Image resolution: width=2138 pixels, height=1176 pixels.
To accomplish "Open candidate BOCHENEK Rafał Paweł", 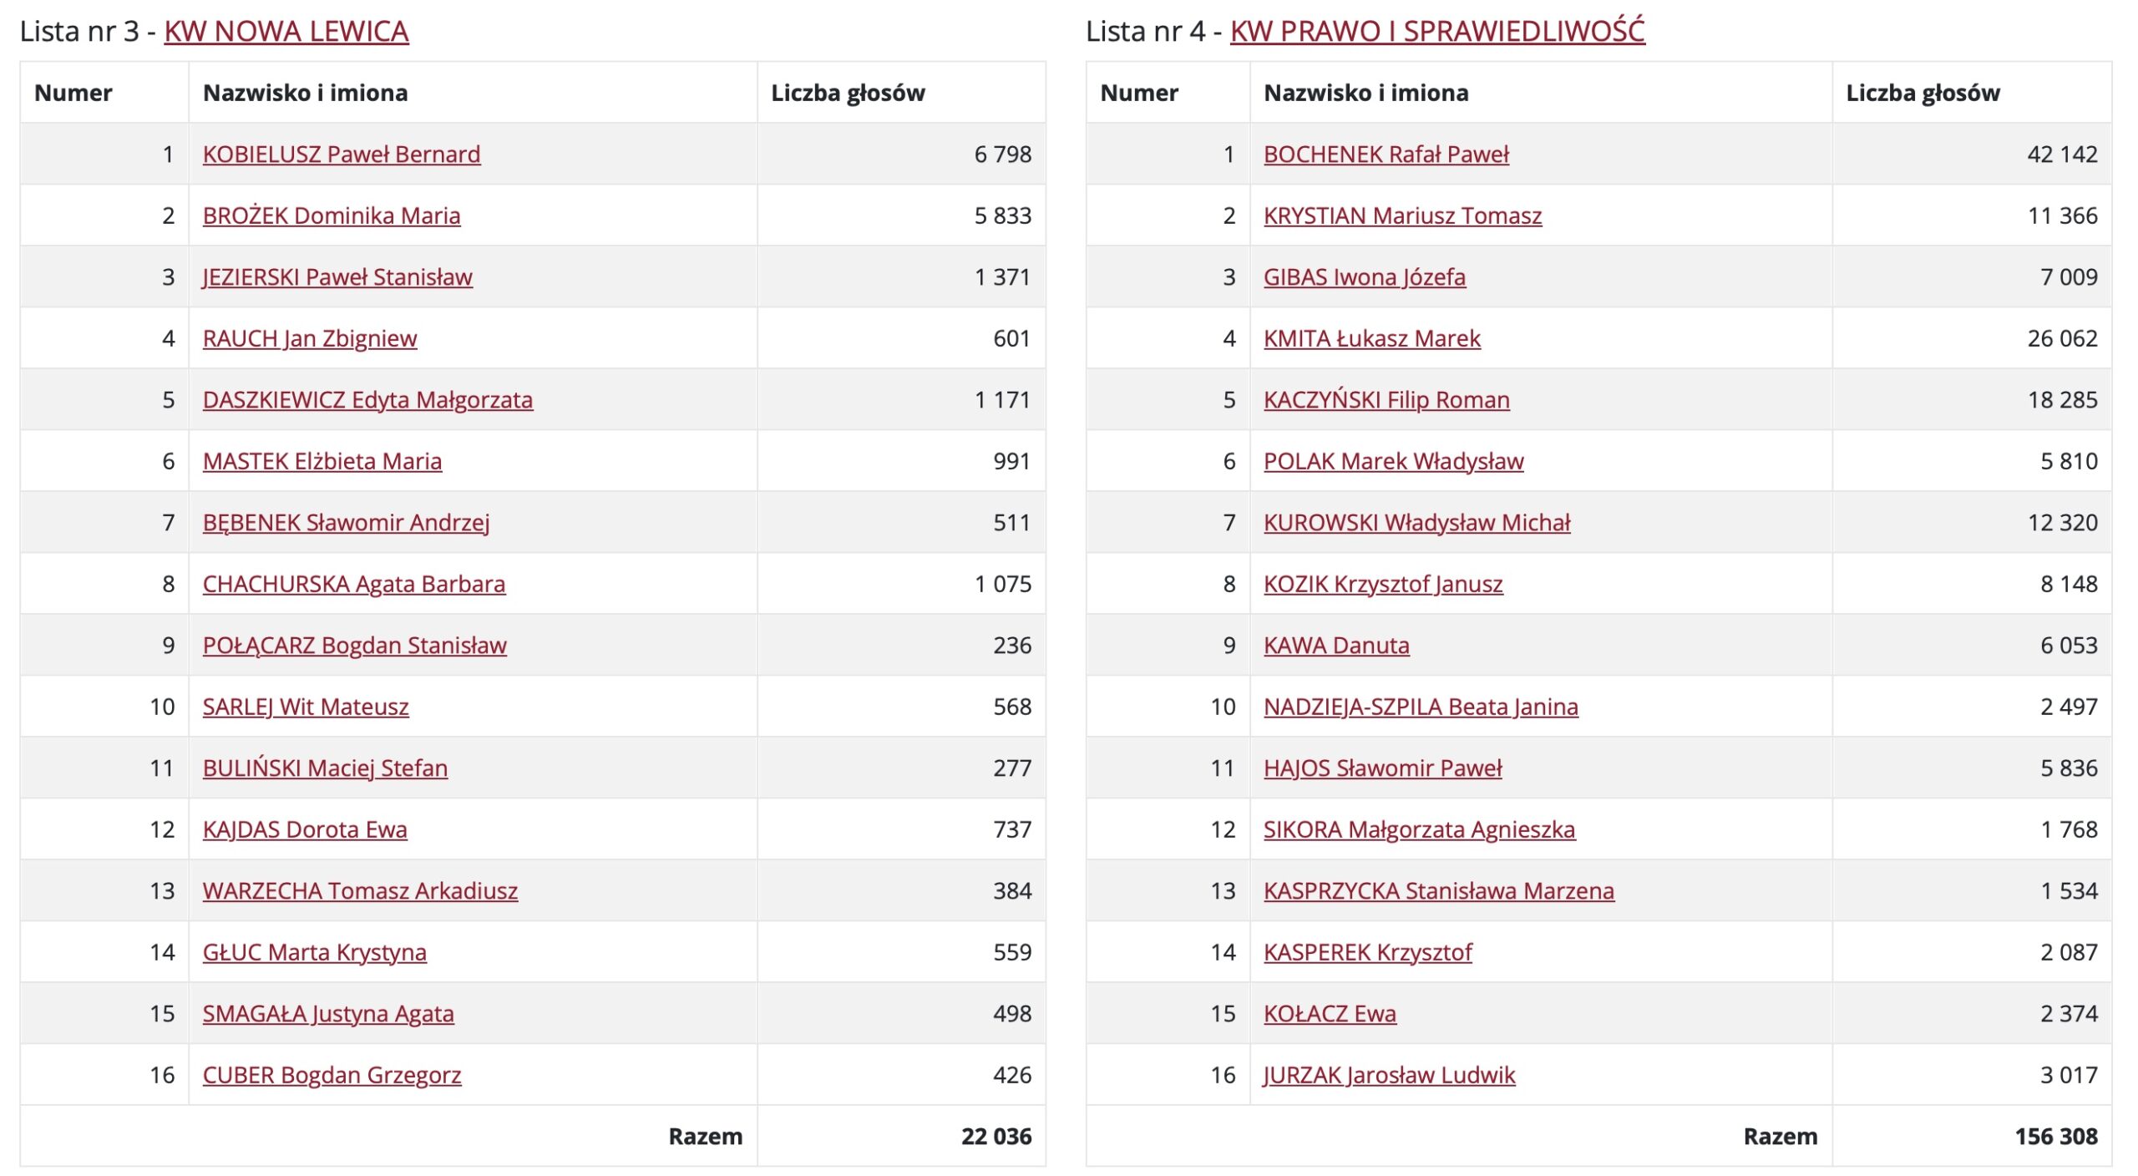I will point(1386,155).
